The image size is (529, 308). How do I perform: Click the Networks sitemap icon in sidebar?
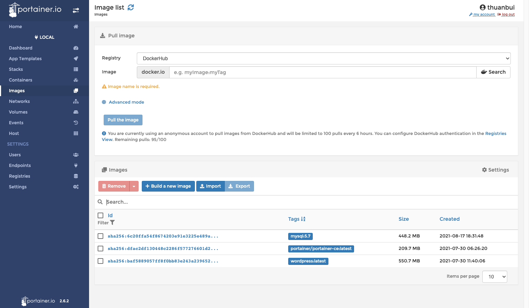pos(76,101)
